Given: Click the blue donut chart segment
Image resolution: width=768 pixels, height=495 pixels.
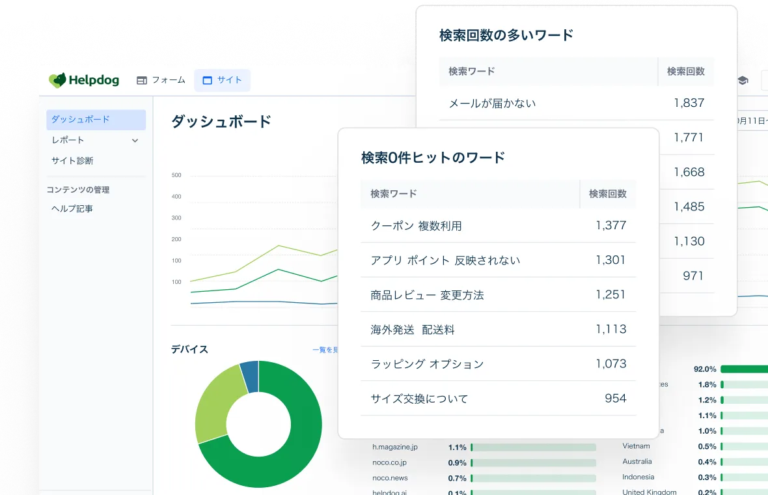Looking at the screenshot, I should tap(250, 376).
